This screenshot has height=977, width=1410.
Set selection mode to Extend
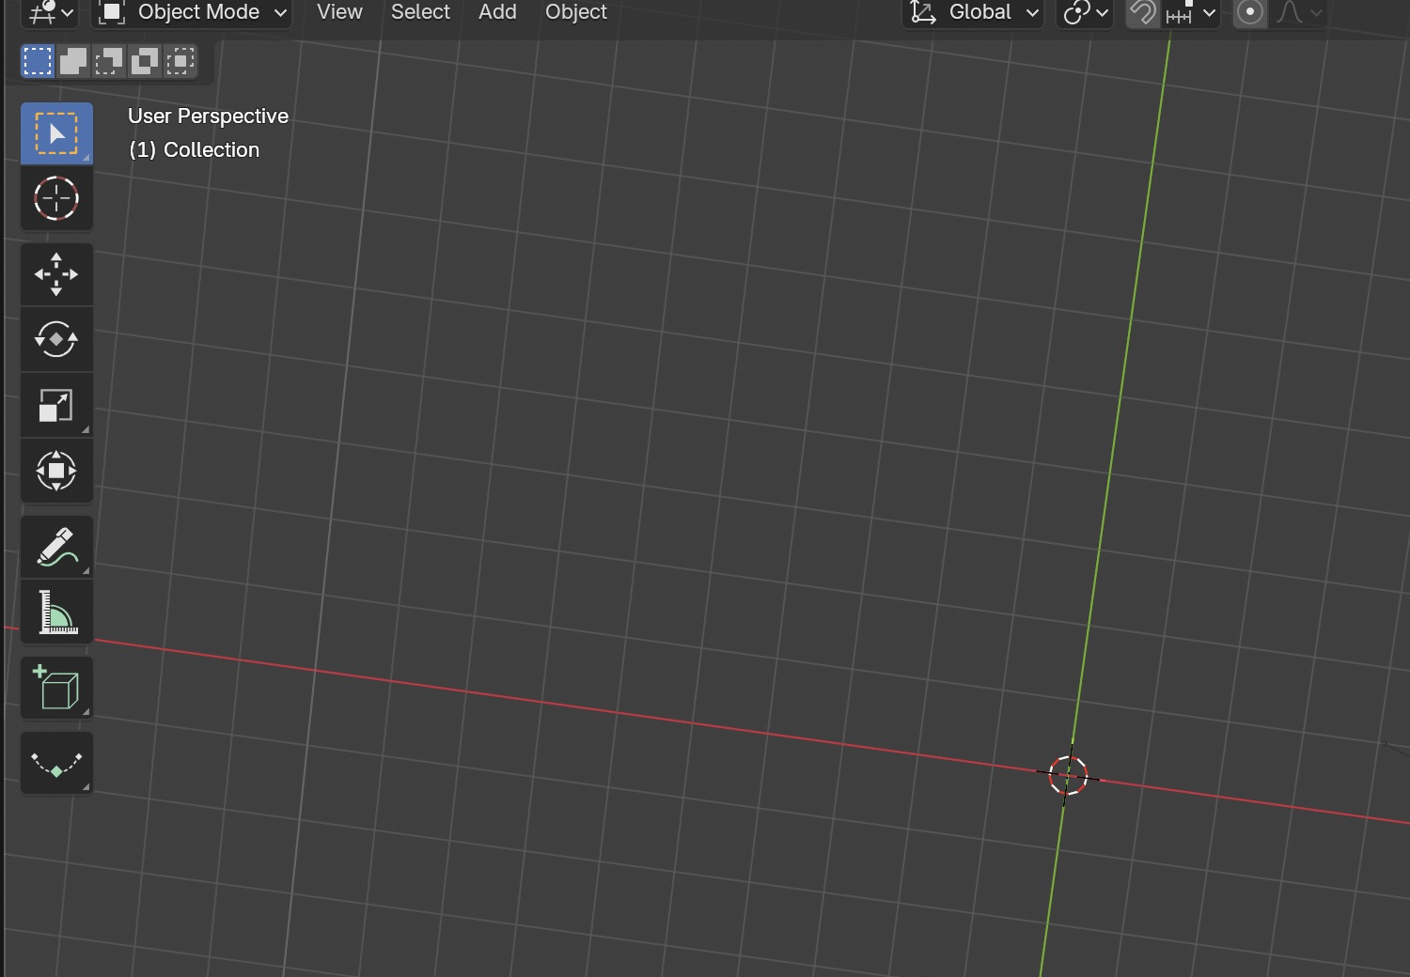(73, 61)
